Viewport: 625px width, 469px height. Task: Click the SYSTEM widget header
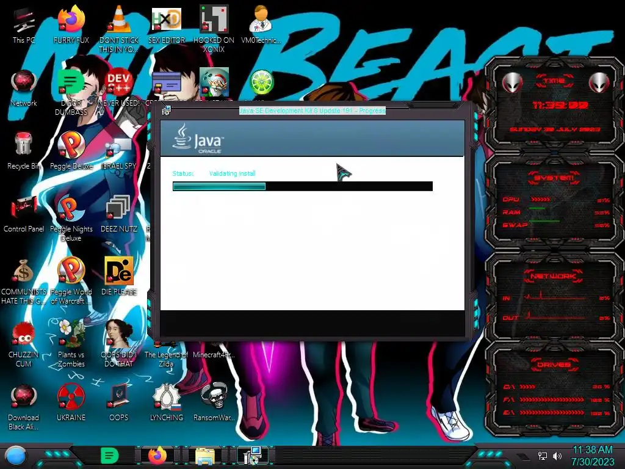pyautogui.click(x=554, y=178)
